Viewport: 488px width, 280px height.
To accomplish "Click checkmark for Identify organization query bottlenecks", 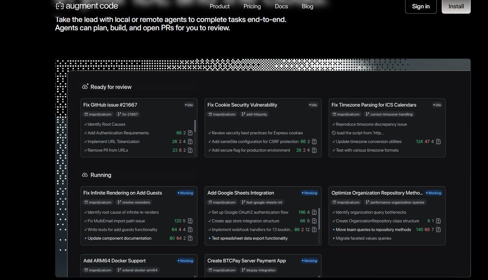I will [334, 212].
